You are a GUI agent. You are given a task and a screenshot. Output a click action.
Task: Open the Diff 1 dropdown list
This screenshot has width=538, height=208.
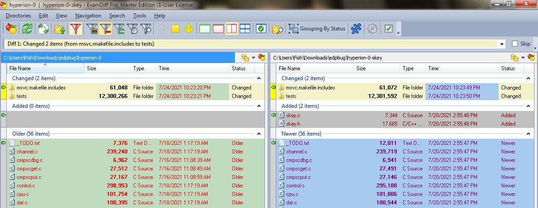click(501, 44)
